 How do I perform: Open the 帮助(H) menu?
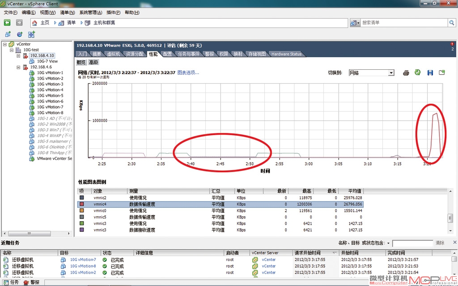[x=132, y=13]
